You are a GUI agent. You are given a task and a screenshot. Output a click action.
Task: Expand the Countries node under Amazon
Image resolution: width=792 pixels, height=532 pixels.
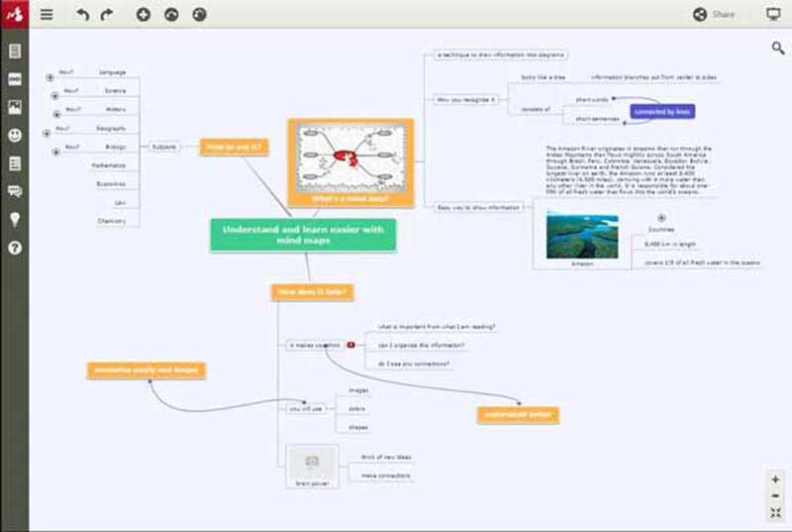click(x=661, y=218)
